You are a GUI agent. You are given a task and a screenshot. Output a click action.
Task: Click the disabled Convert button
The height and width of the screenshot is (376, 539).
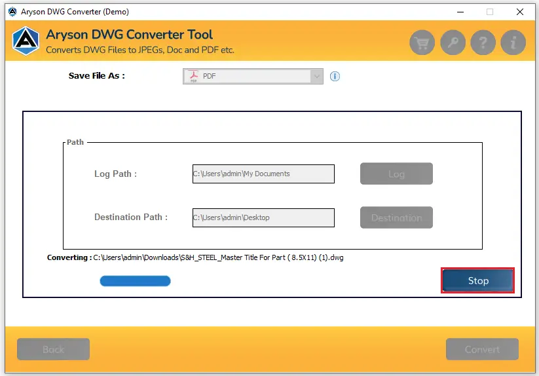482,349
